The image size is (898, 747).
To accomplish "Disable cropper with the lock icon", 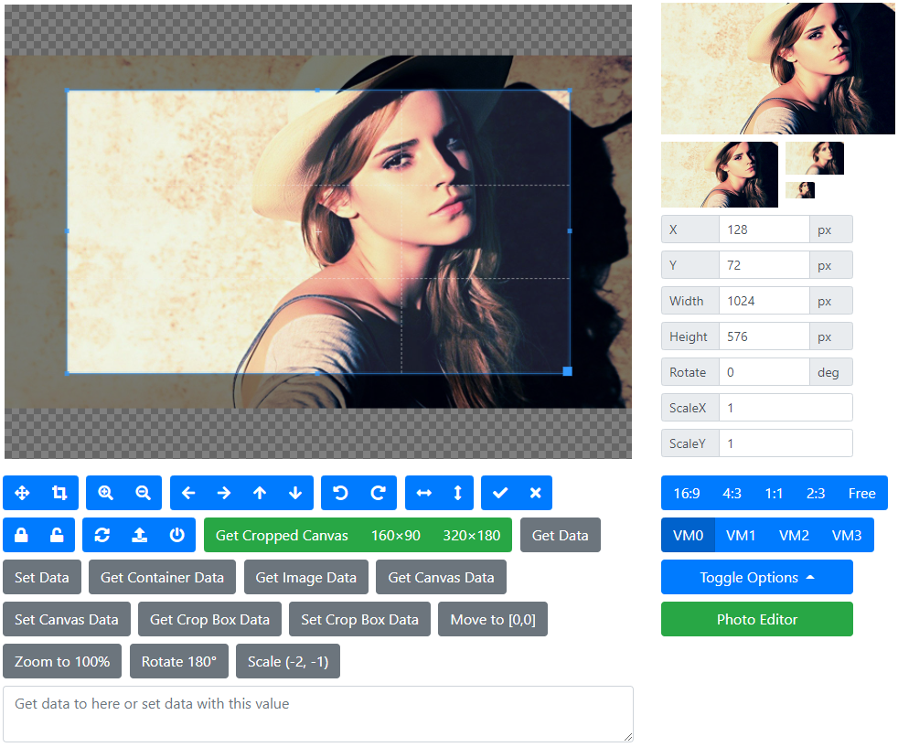I will coord(21,535).
